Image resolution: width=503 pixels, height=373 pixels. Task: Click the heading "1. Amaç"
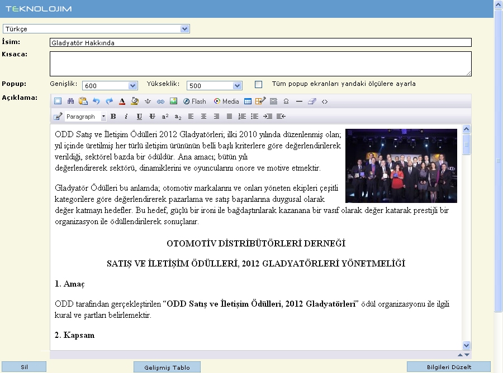tap(70, 284)
